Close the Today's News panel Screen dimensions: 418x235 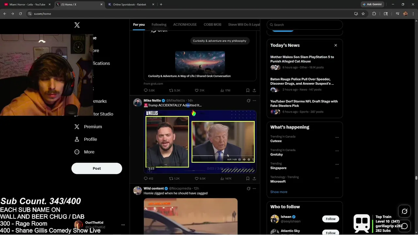tap(336, 45)
